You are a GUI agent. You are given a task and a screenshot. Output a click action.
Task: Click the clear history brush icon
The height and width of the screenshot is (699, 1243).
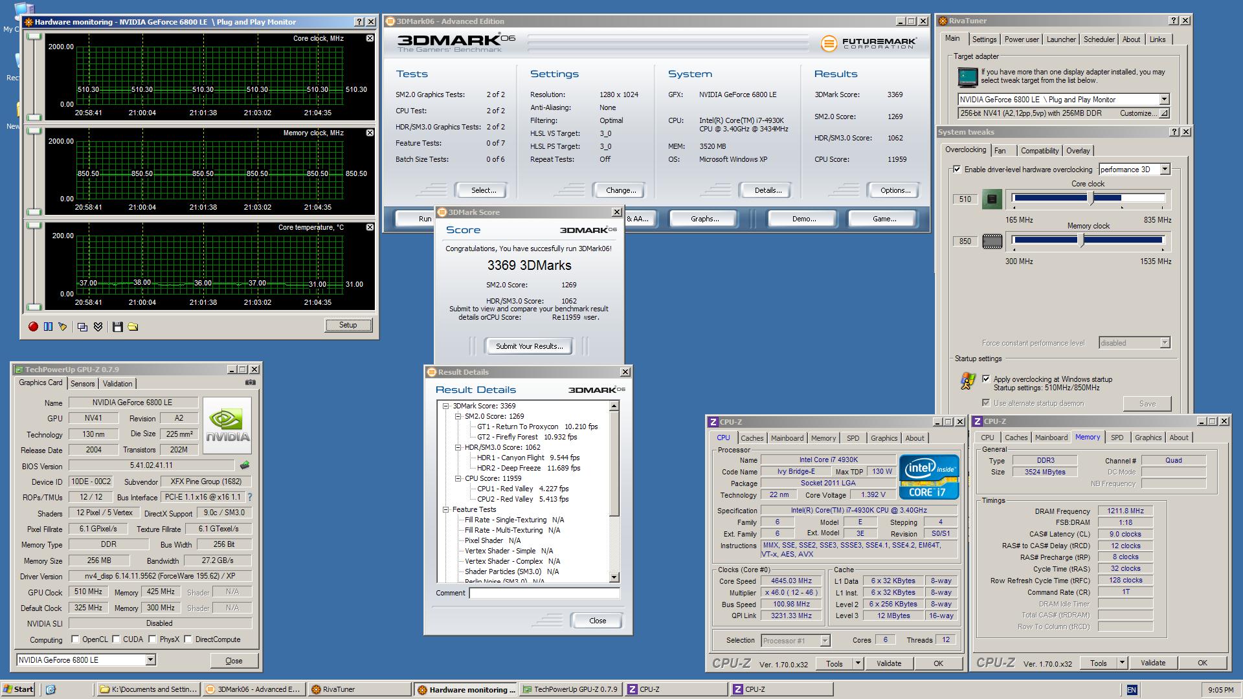[63, 327]
